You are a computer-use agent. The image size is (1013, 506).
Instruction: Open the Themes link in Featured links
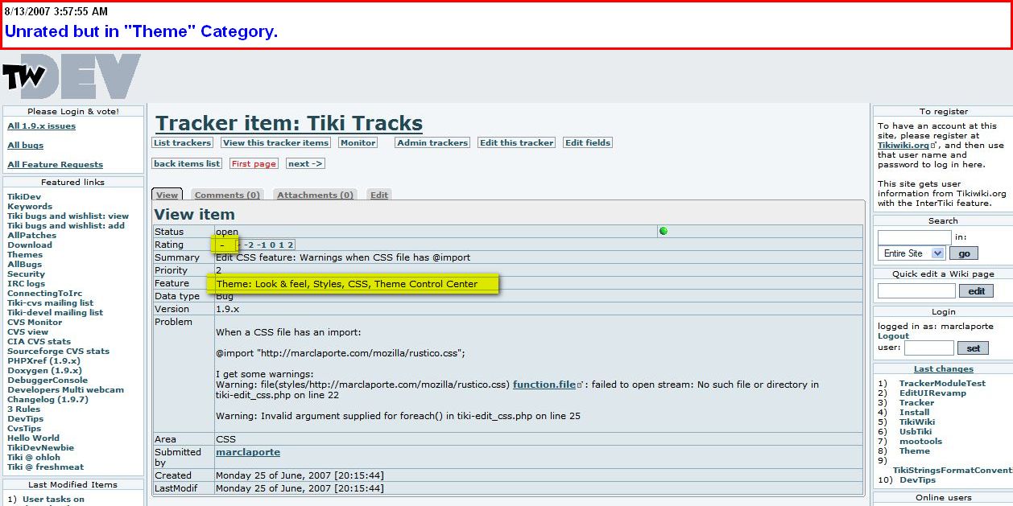[25, 255]
